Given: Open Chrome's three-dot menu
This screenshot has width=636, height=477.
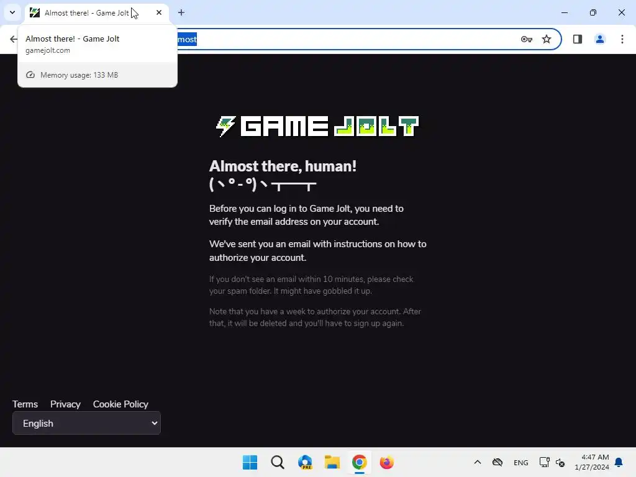Looking at the screenshot, I should (x=622, y=39).
